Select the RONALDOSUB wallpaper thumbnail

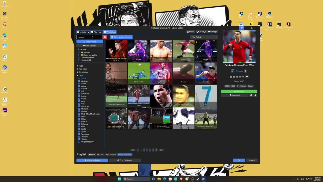click(x=139, y=73)
